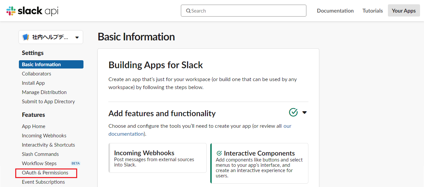Click the Slack API logo
Screen dimensions: 424x187
32,11
